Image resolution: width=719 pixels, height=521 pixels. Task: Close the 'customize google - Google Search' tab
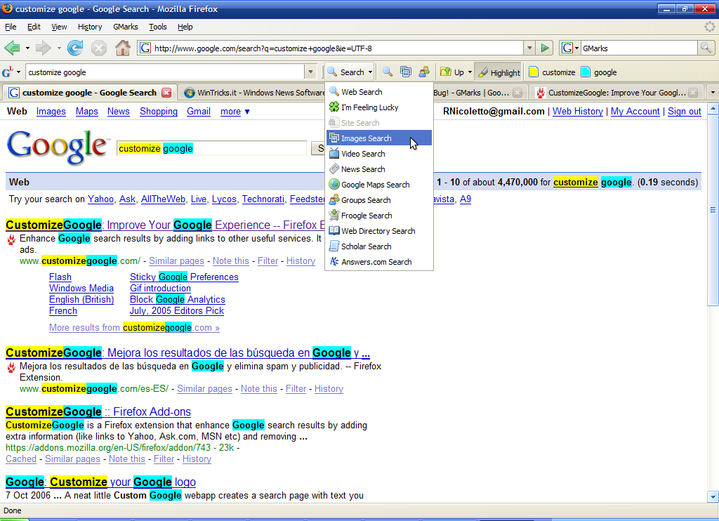(166, 93)
